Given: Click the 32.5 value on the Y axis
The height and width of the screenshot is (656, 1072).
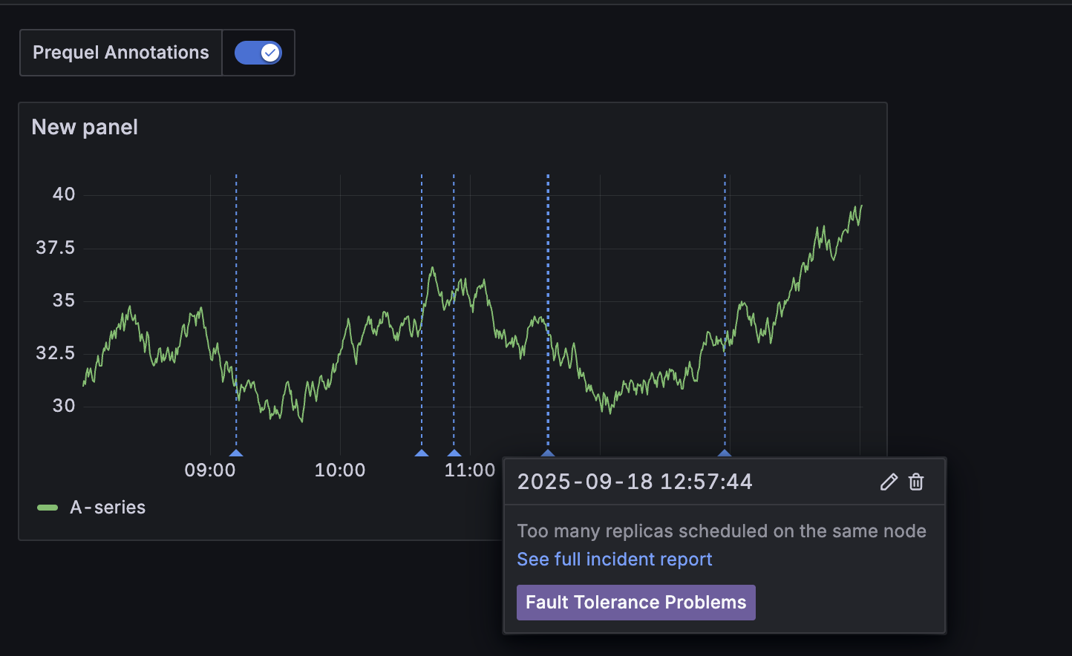Looking at the screenshot, I should click(x=56, y=353).
